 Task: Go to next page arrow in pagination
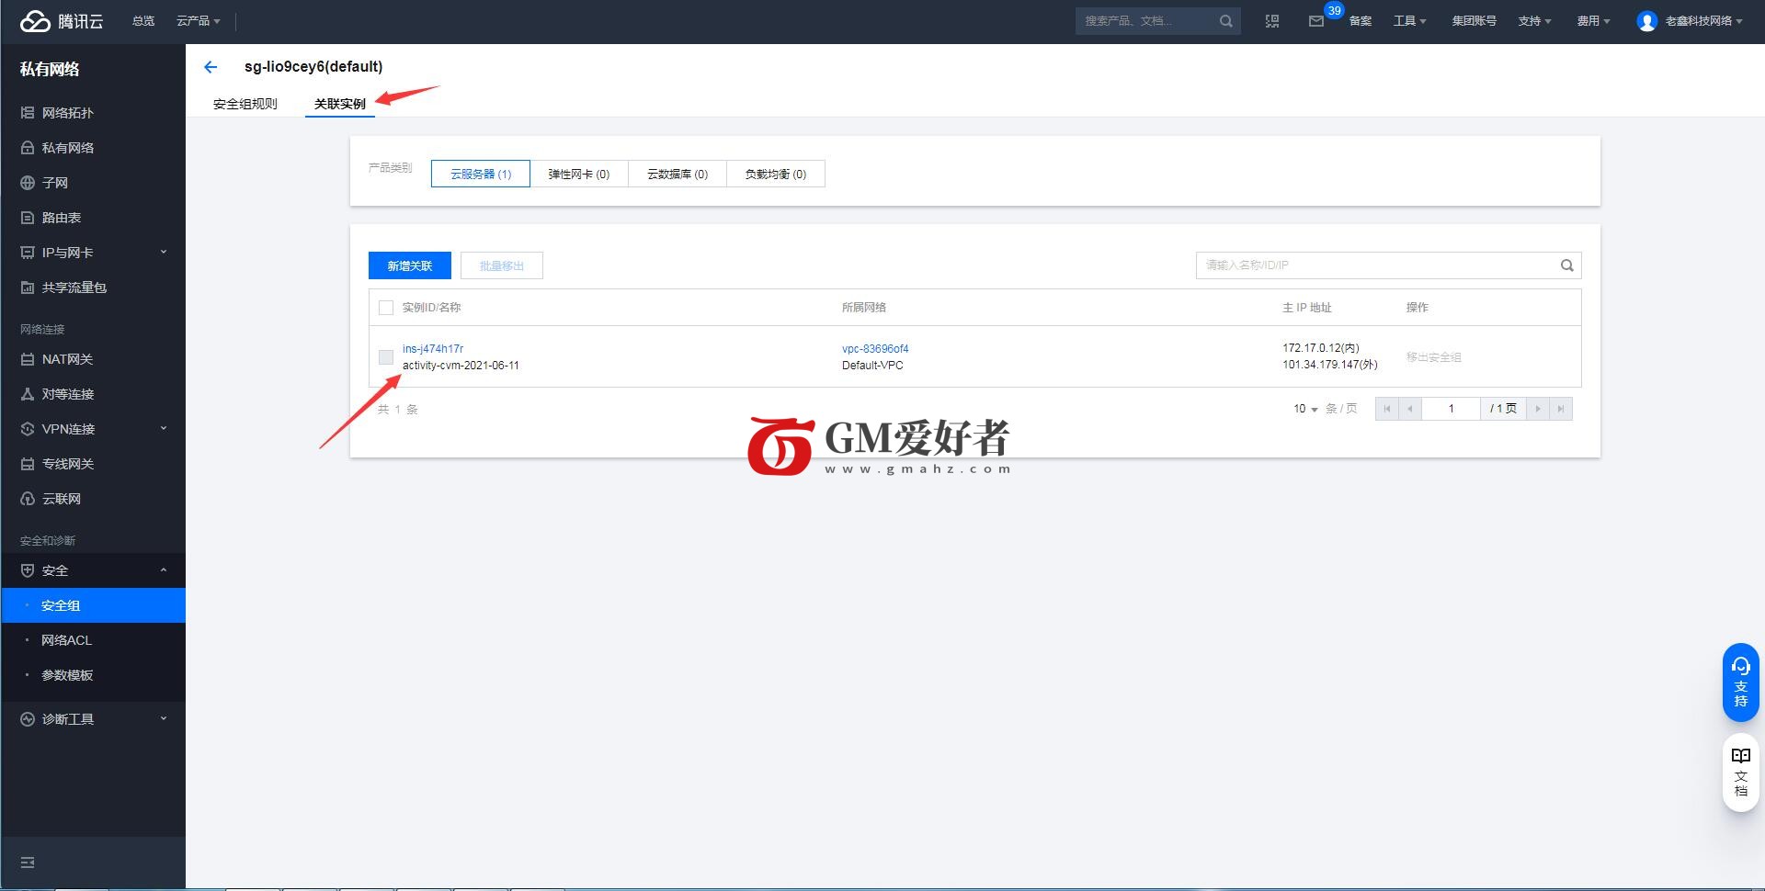click(1537, 409)
